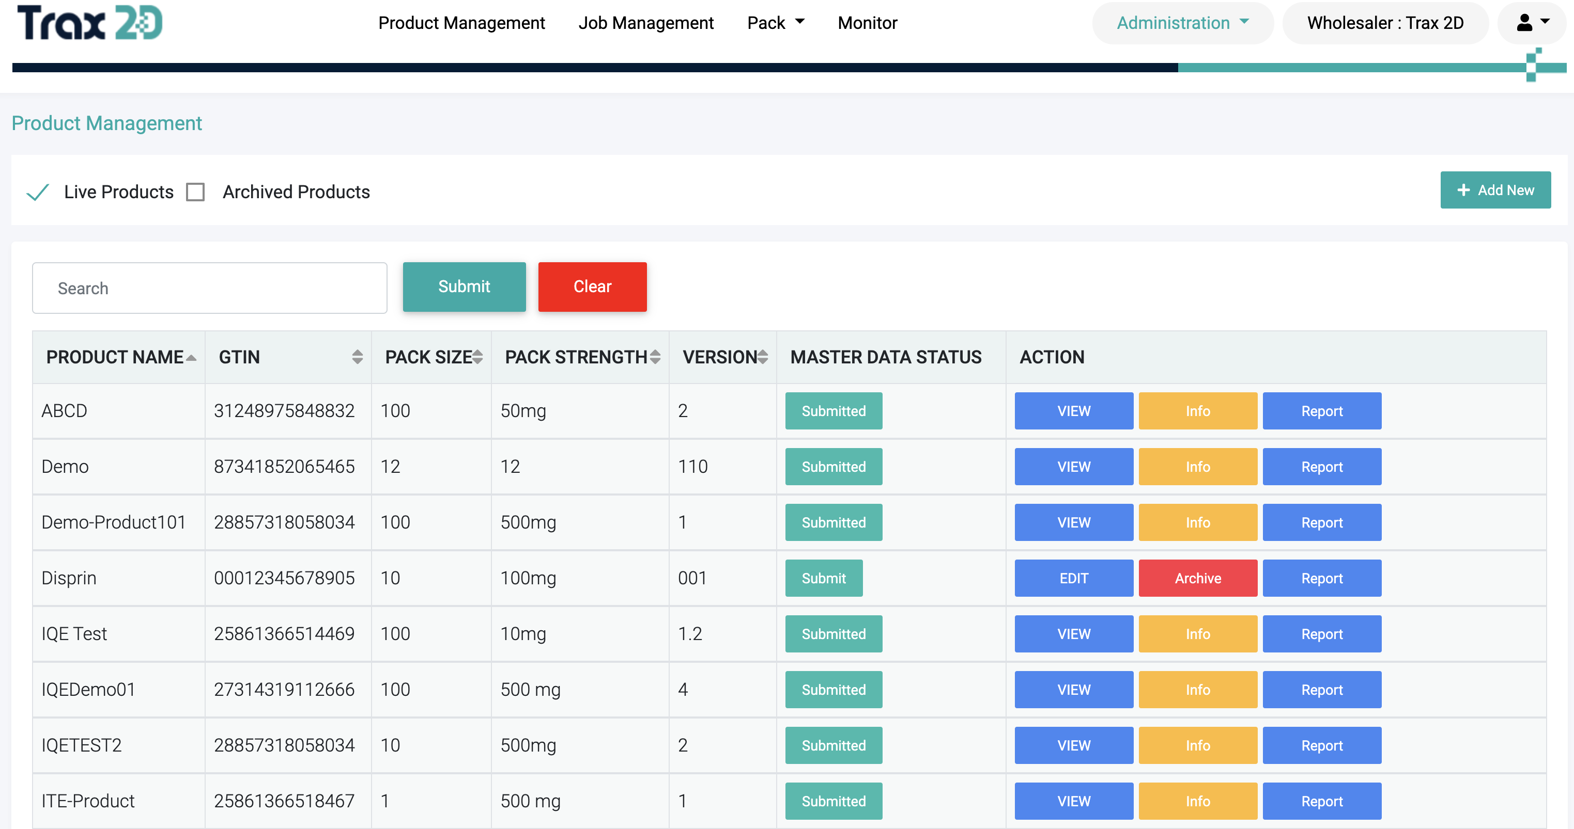The height and width of the screenshot is (829, 1574).
Task: Sort table by Version arrows
Action: click(763, 357)
